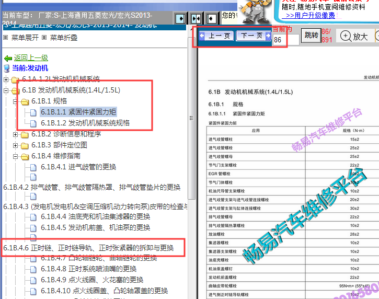The height and width of the screenshot is (299, 379).
Task: Click the folder icon of 6.1B.2 诊断信息和程序
Action: coord(25,134)
